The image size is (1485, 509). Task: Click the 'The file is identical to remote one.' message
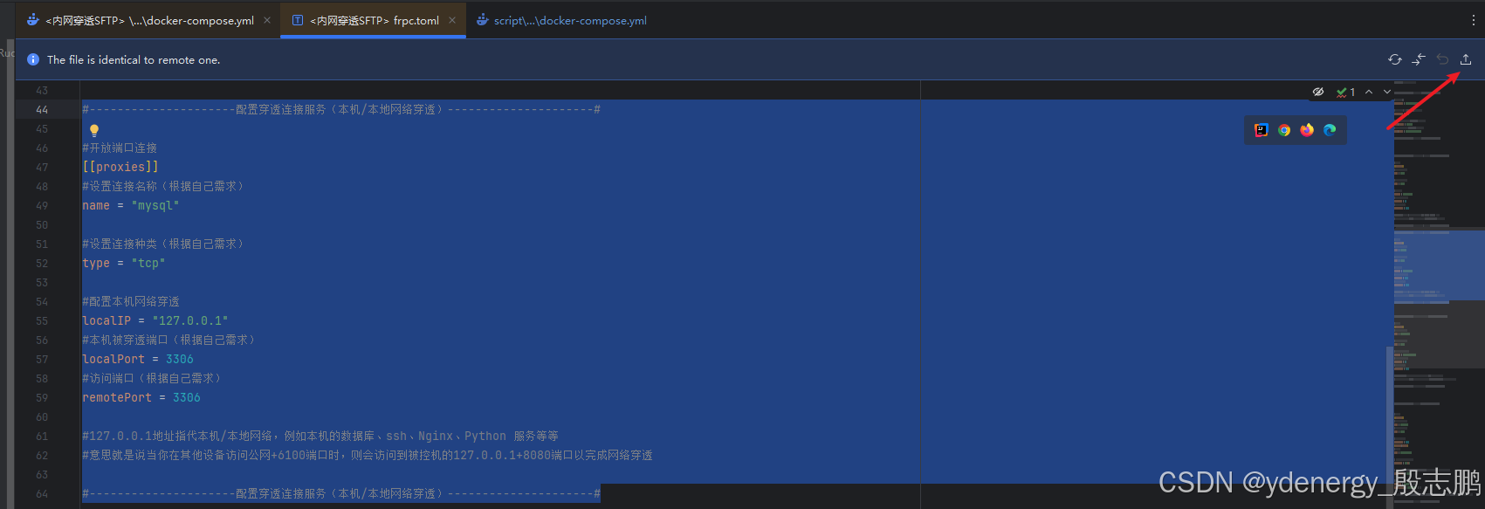(134, 60)
